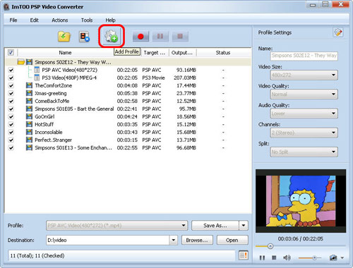The image size is (353, 268).
Task: Expand the Destination path dropdown
Action: pos(174,240)
